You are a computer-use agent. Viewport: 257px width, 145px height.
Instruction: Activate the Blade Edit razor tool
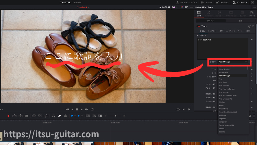(x=26, y=116)
